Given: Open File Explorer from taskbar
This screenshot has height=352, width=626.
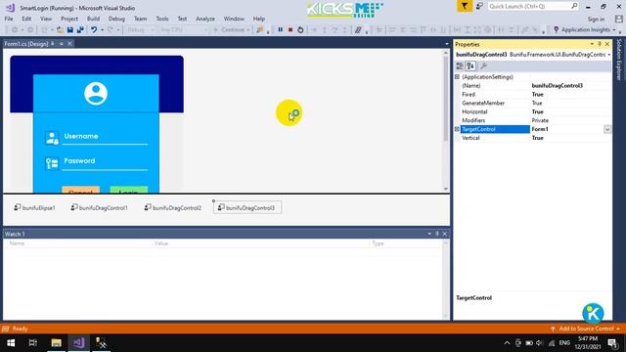Looking at the screenshot, I should 57,343.
